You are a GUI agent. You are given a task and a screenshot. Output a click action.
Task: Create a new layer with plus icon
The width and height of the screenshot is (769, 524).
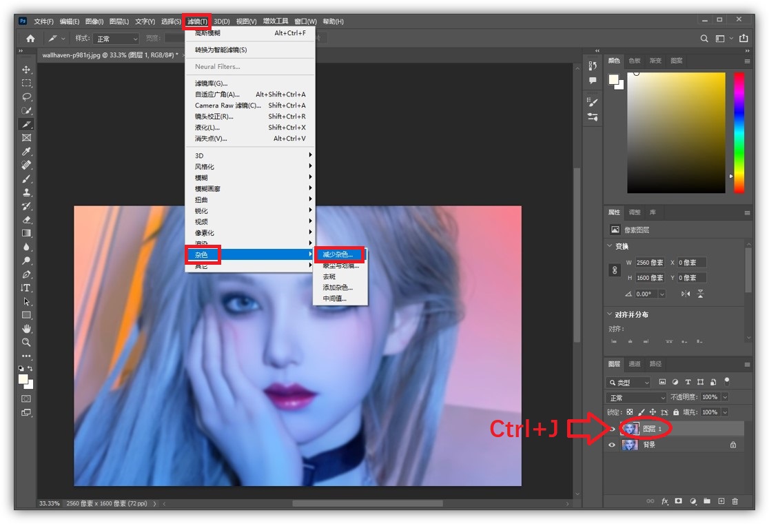721,501
